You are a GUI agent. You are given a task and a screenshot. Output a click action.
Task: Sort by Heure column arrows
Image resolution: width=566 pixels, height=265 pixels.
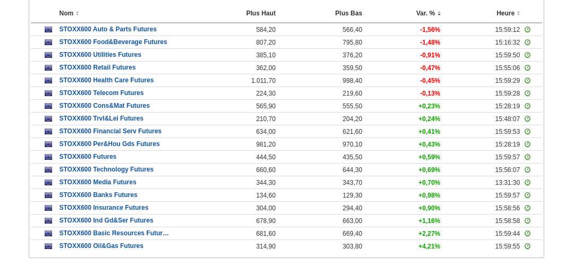518,13
